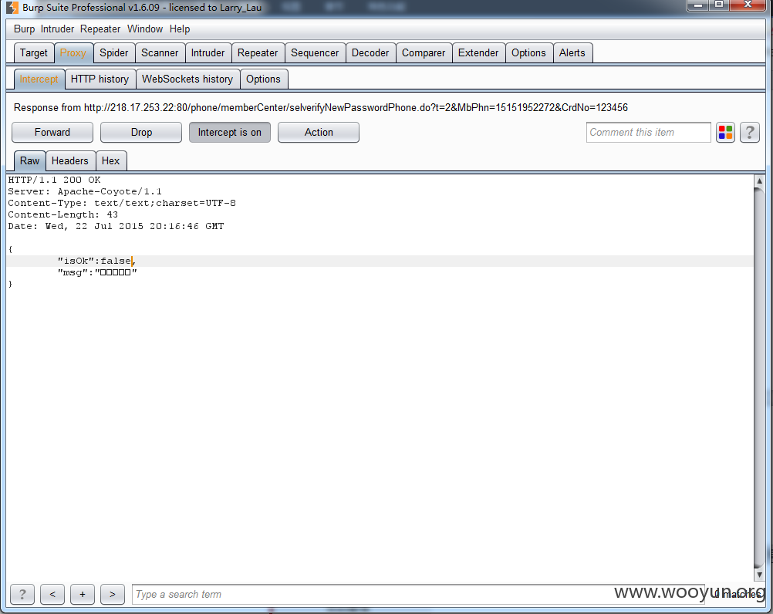Viewport: 773px width, 614px height.
Task: Click the Content-Type header line
Action: [122, 203]
